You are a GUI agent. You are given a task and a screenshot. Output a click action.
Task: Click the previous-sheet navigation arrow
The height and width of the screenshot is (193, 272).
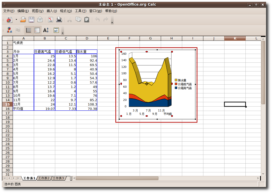(x=9, y=178)
